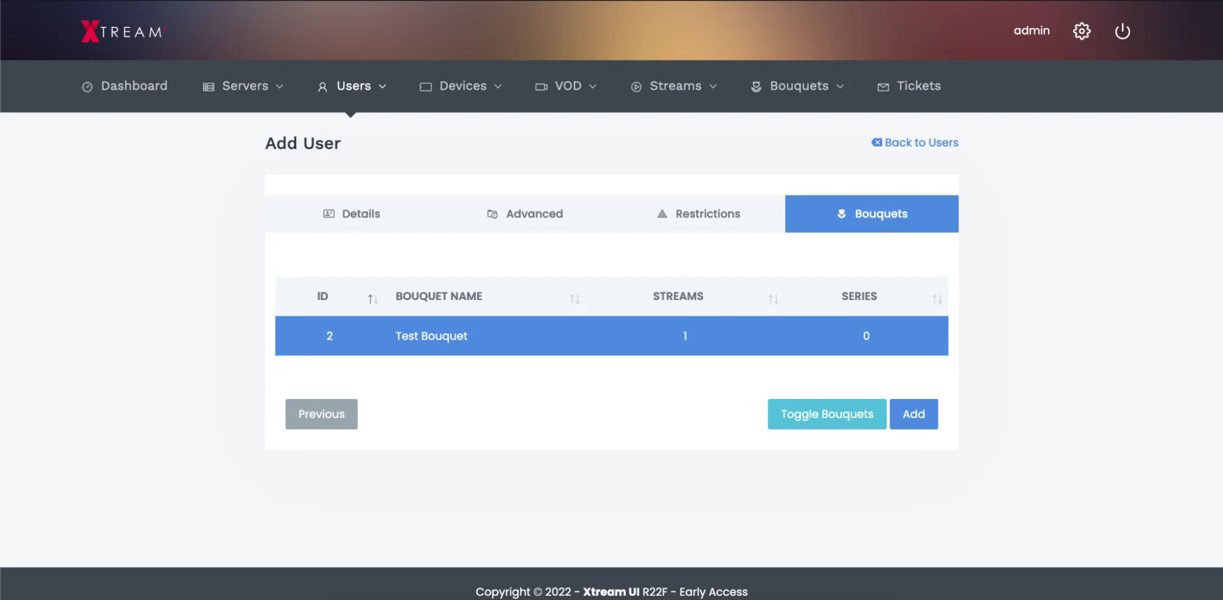Expand the Bouquets dropdown chevron
The image size is (1223, 600).
tap(840, 87)
